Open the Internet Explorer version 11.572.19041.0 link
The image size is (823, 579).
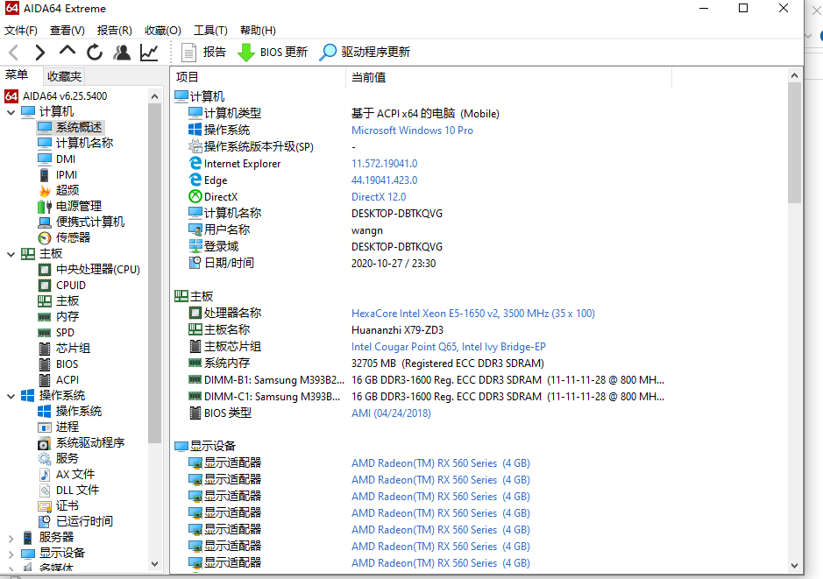[384, 164]
